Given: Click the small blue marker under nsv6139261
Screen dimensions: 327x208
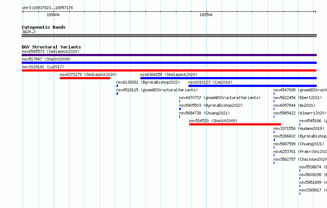Looking at the screenshot, I should pos(117,86).
